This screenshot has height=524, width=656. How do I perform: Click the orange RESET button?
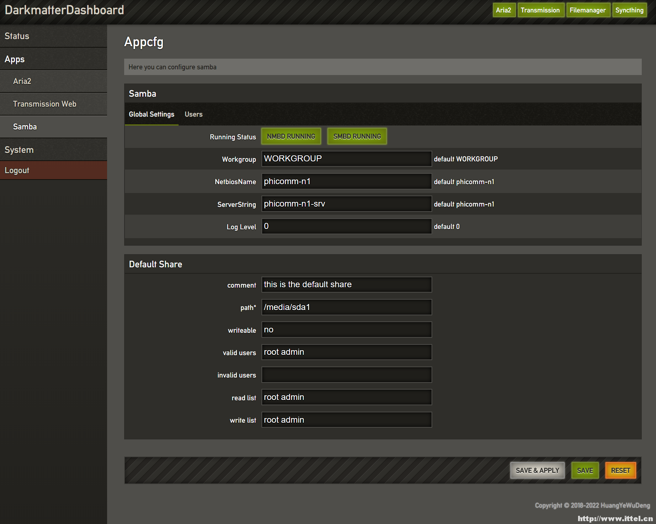click(x=620, y=470)
